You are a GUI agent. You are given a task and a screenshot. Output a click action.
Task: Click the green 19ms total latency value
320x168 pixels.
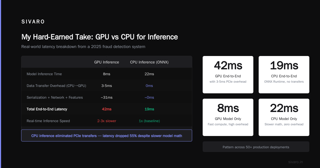(x=149, y=109)
